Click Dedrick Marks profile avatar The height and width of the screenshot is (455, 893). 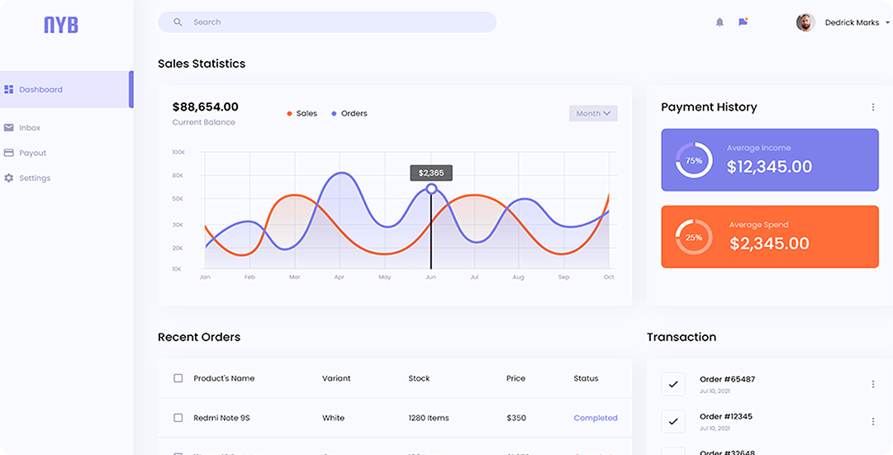pos(805,22)
